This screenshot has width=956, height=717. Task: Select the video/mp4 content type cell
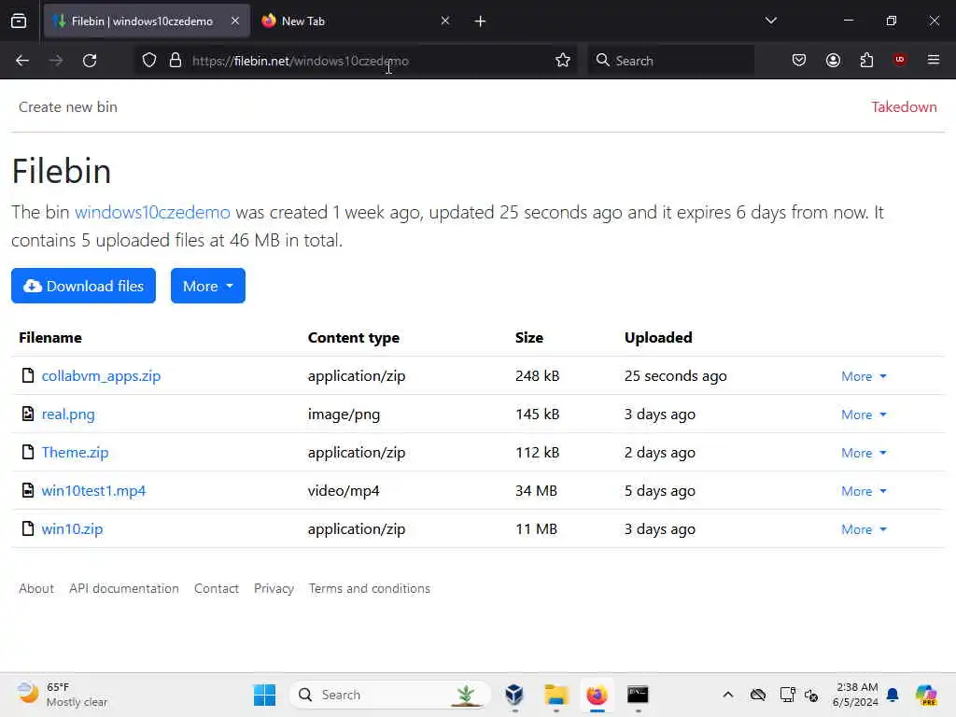pyautogui.click(x=344, y=491)
